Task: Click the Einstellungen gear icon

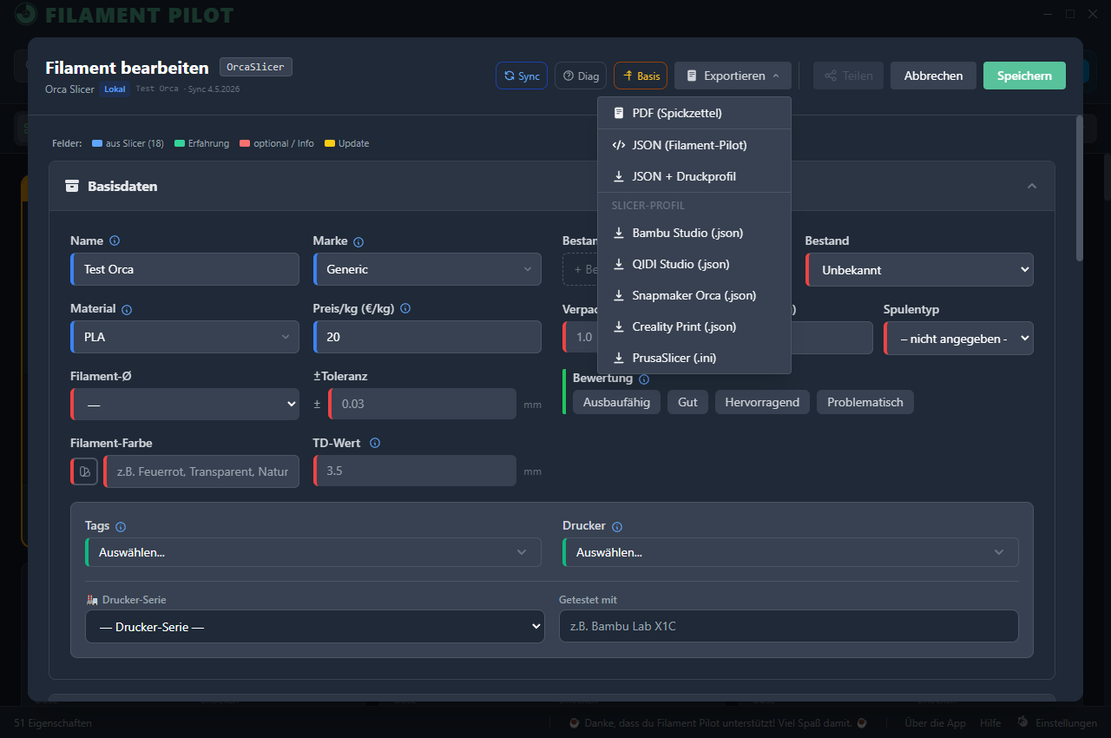Action: [1023, 722]
